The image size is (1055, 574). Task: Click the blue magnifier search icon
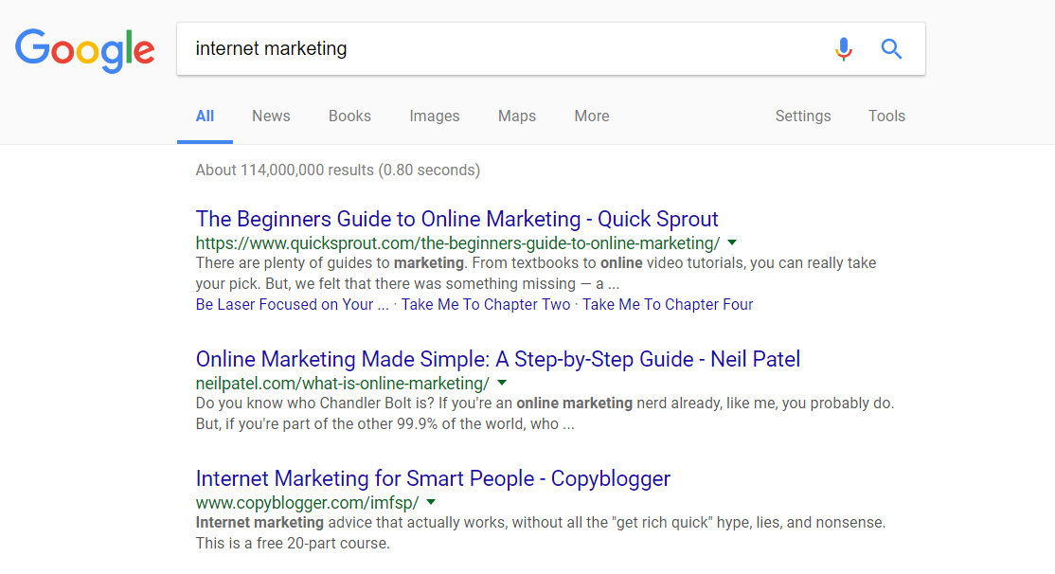point(891,48)
